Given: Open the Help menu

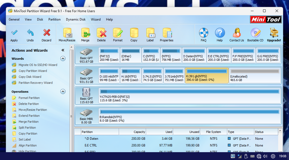Looking at the screenshot, I should [109, 19].
